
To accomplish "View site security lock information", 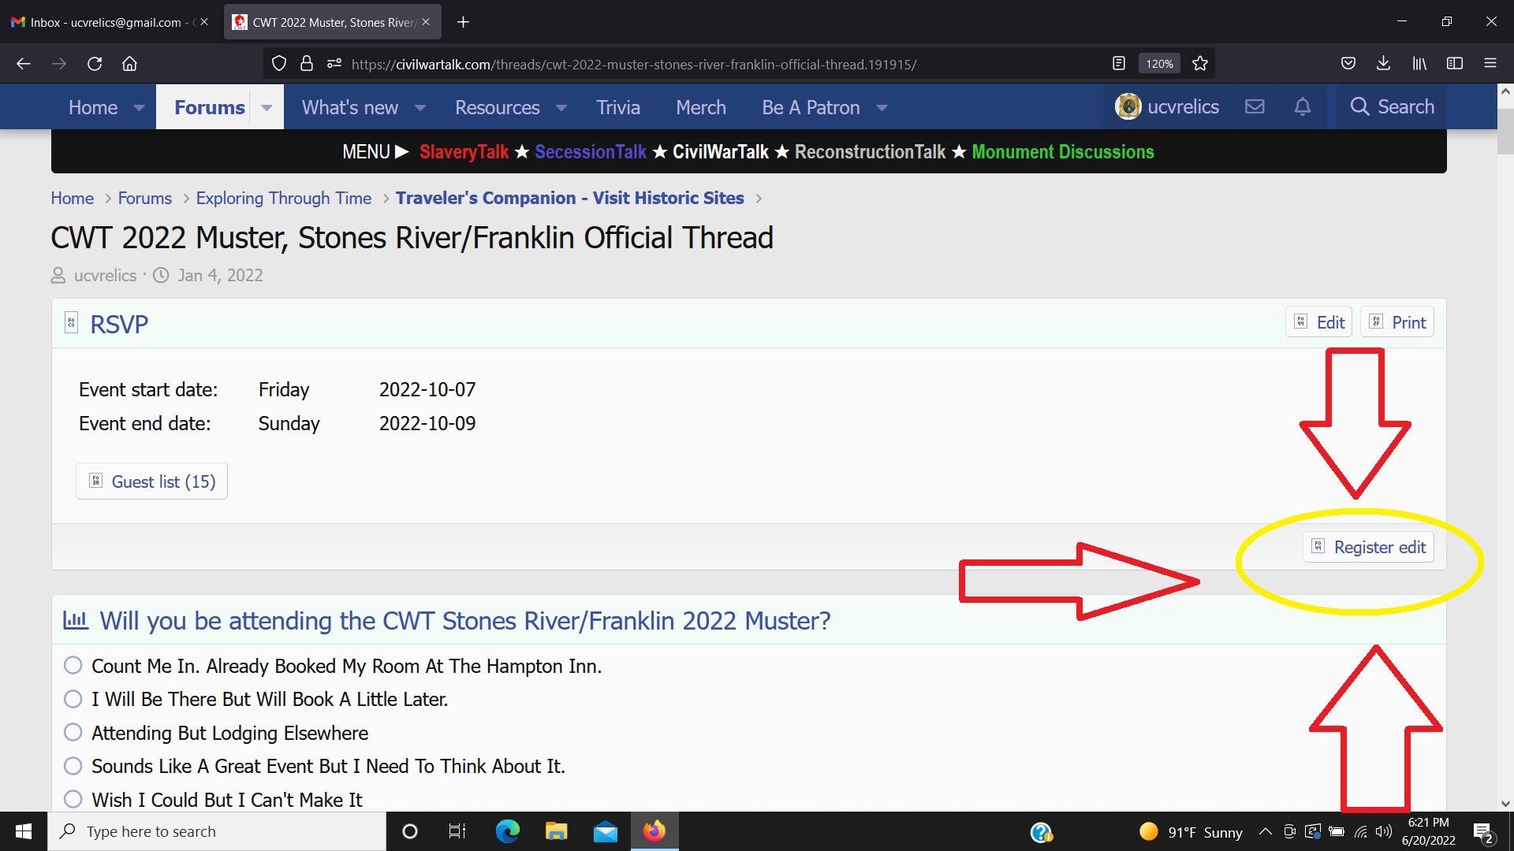I will (307, 64).
